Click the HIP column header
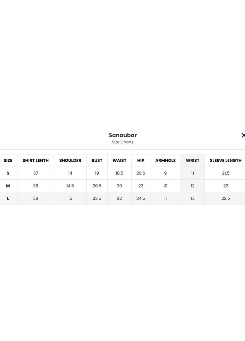Image resolution: width=245 pixels, height=341 pixels. 141,160
